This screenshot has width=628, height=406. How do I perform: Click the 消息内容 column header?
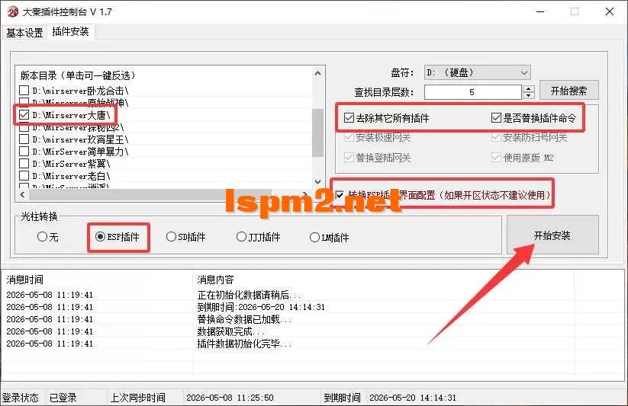(x=384, y=280)
